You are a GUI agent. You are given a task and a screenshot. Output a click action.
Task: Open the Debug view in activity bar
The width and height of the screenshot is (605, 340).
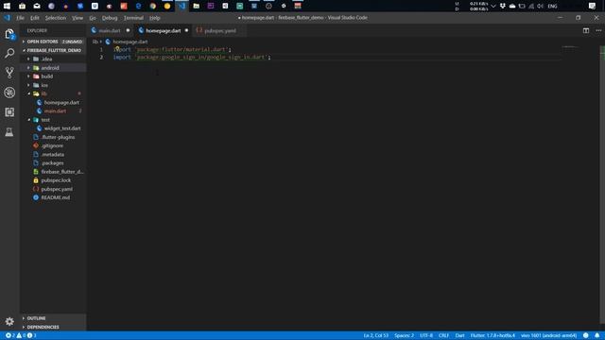click(9, 93)
